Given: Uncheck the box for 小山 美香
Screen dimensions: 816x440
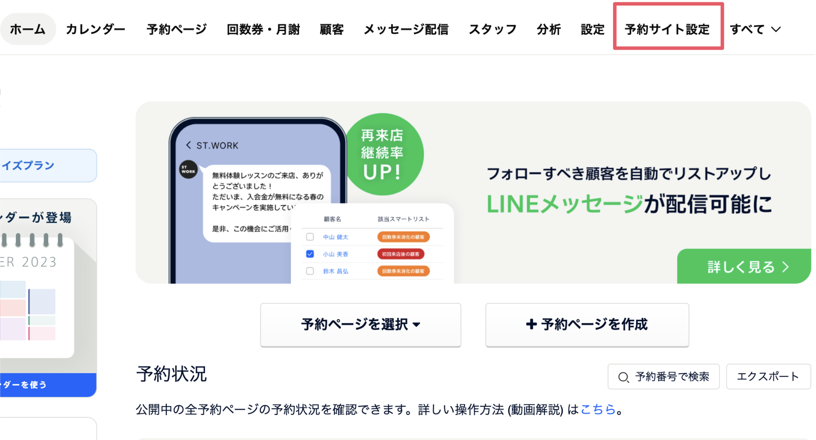Looking at the screenshot, I should click(x=310, y=254).
